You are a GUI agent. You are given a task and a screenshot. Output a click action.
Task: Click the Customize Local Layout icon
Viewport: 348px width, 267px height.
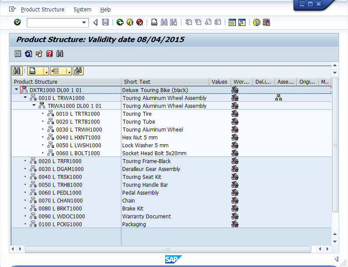pos(266,22)
